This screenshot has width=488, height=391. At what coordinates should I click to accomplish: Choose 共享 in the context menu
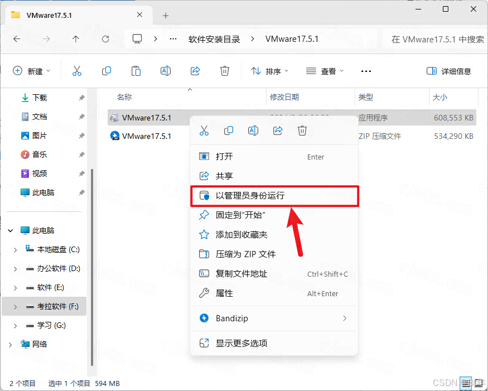[274, 176]
